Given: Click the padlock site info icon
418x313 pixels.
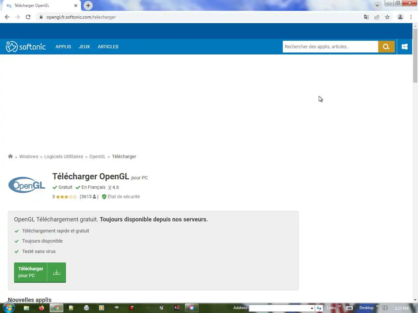Looking at the screenshot, I should 41,17.
